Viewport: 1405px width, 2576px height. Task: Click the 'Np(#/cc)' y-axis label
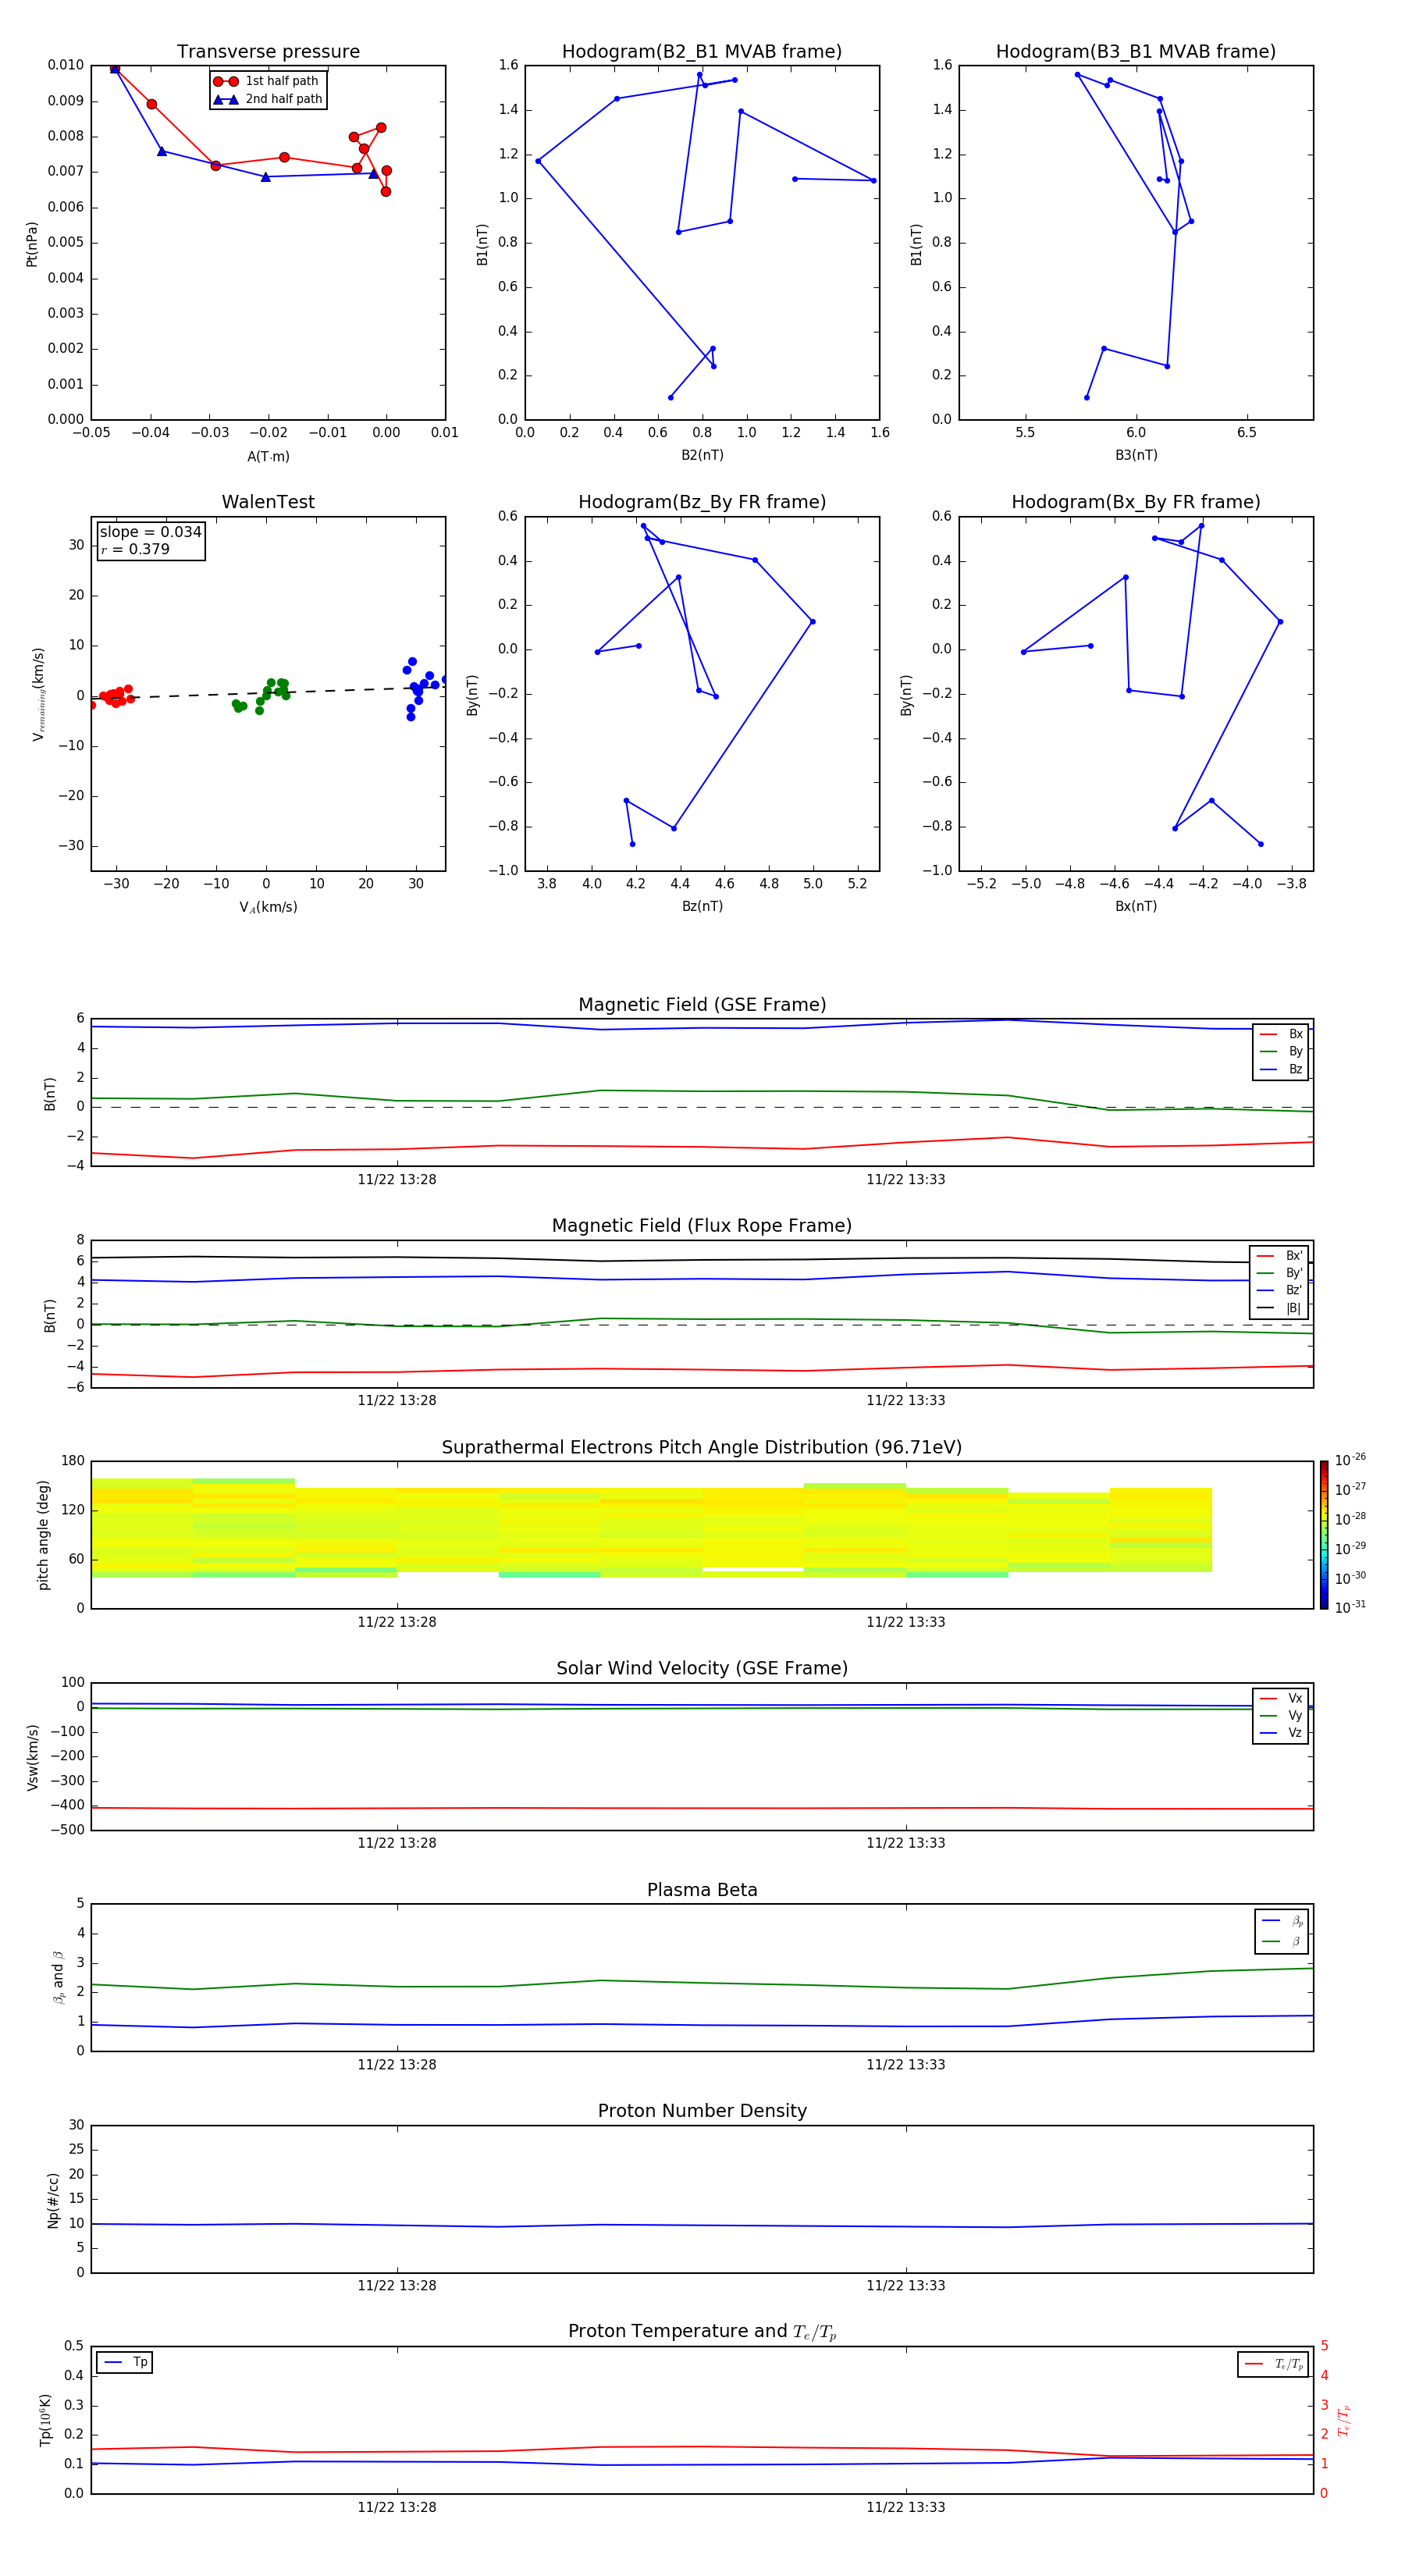tap(53, 2200)
